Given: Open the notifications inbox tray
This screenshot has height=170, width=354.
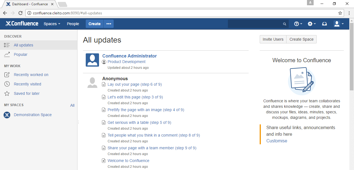Looking at the screenshot, I should [324, 24].
